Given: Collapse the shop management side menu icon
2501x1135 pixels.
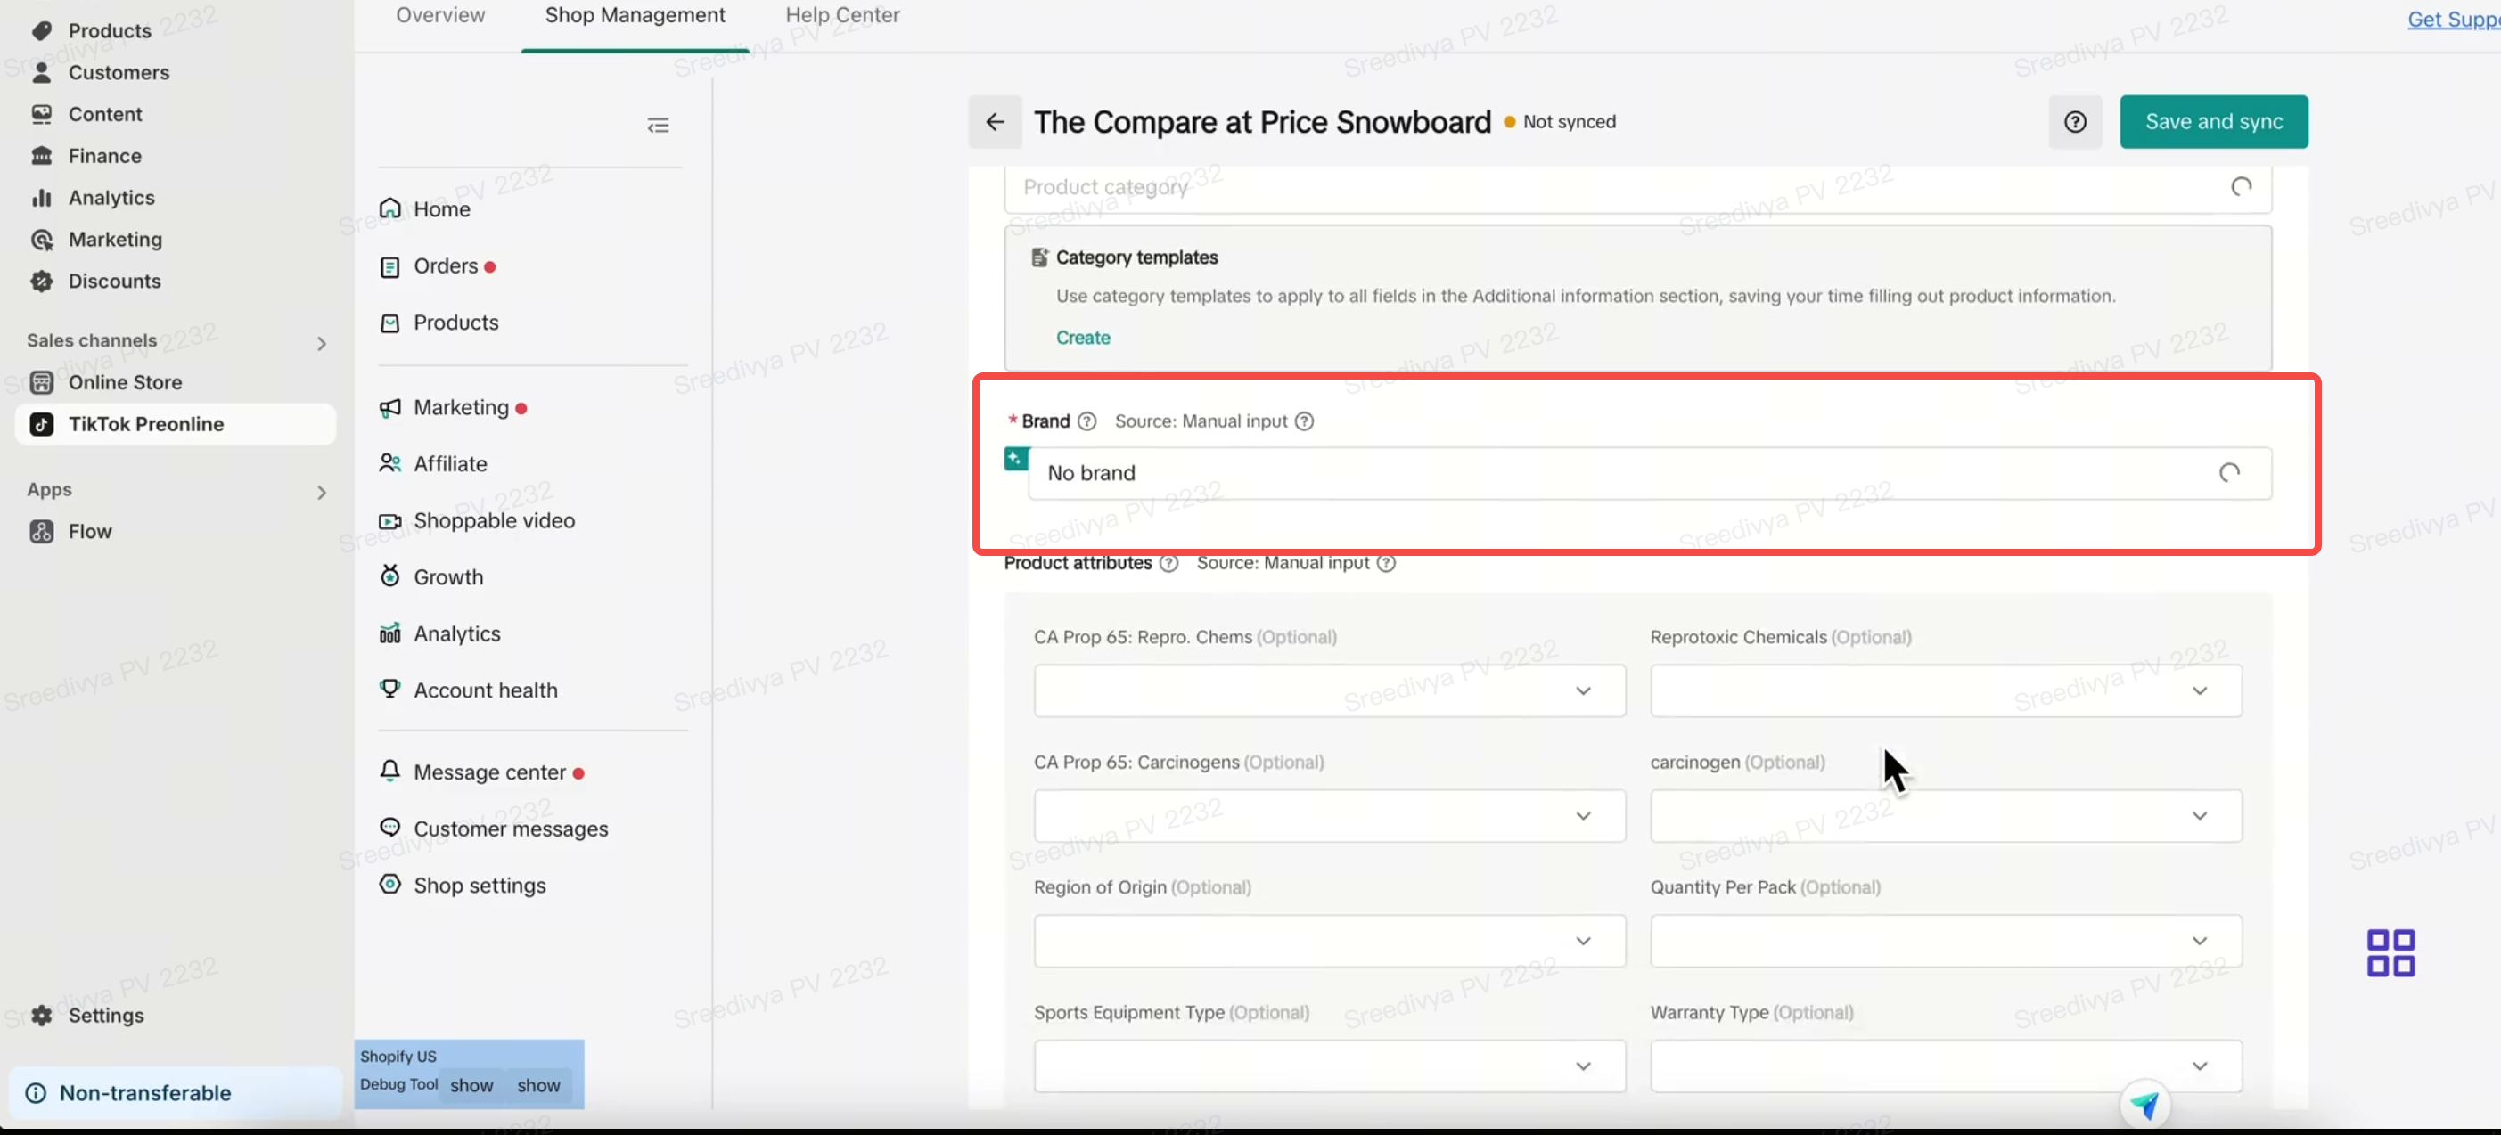Looking at the screenshot, I should pos(657,125).
